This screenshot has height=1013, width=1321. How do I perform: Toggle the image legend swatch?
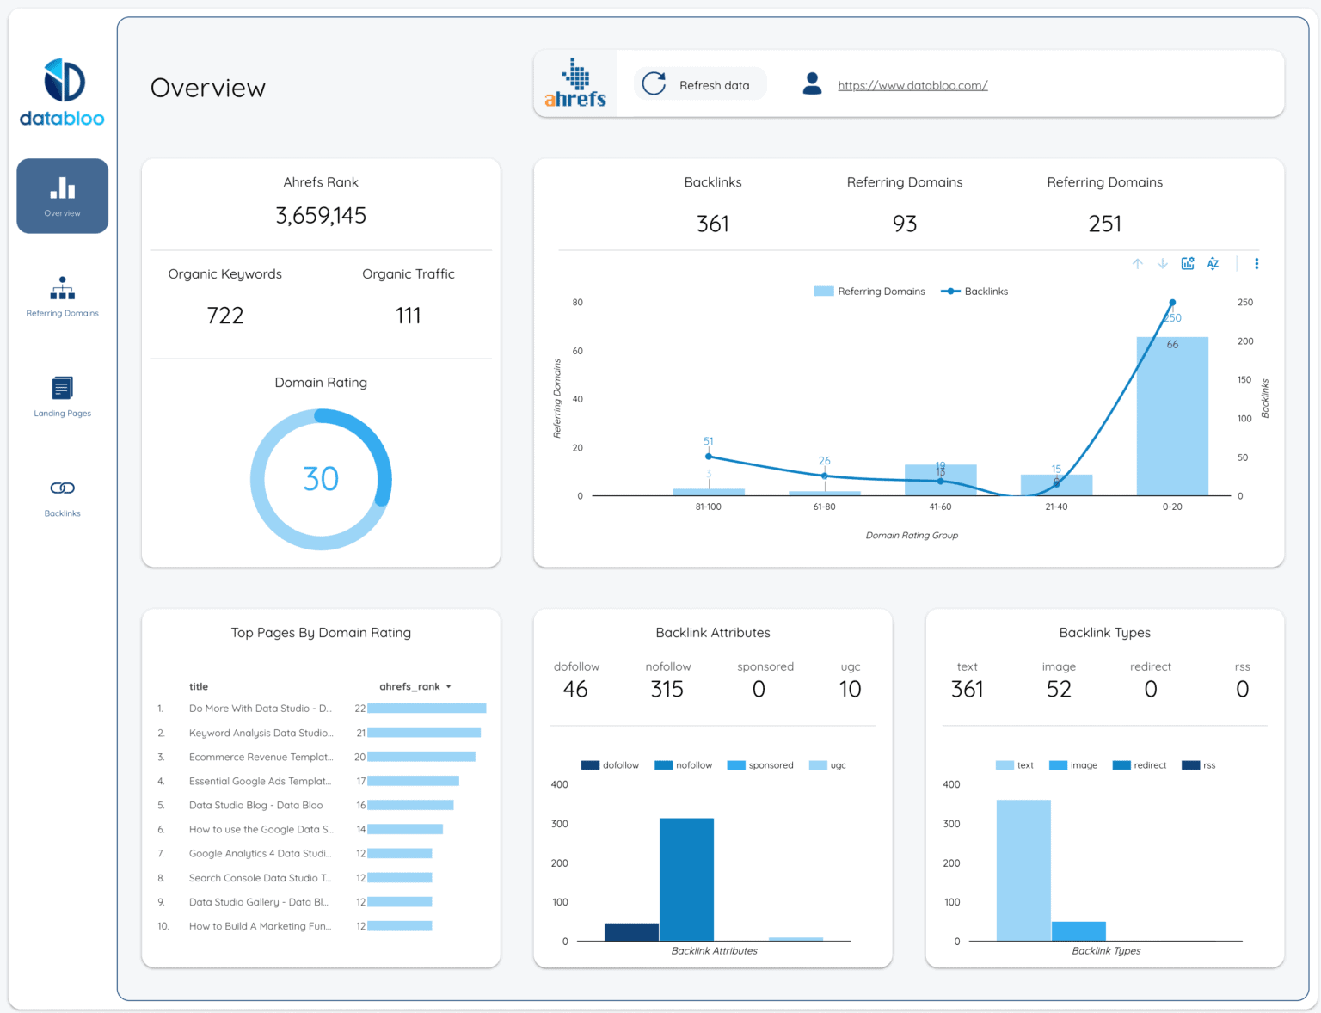[1058, 765]
